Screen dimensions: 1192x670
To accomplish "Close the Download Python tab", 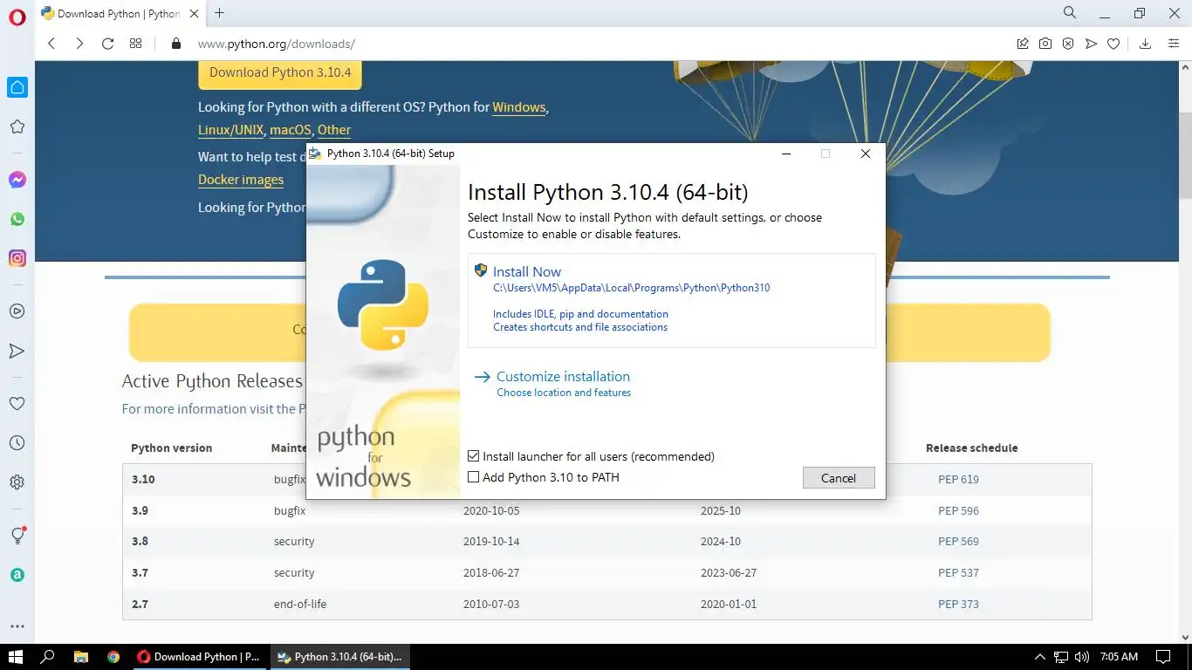I will [x=194, y=13].
